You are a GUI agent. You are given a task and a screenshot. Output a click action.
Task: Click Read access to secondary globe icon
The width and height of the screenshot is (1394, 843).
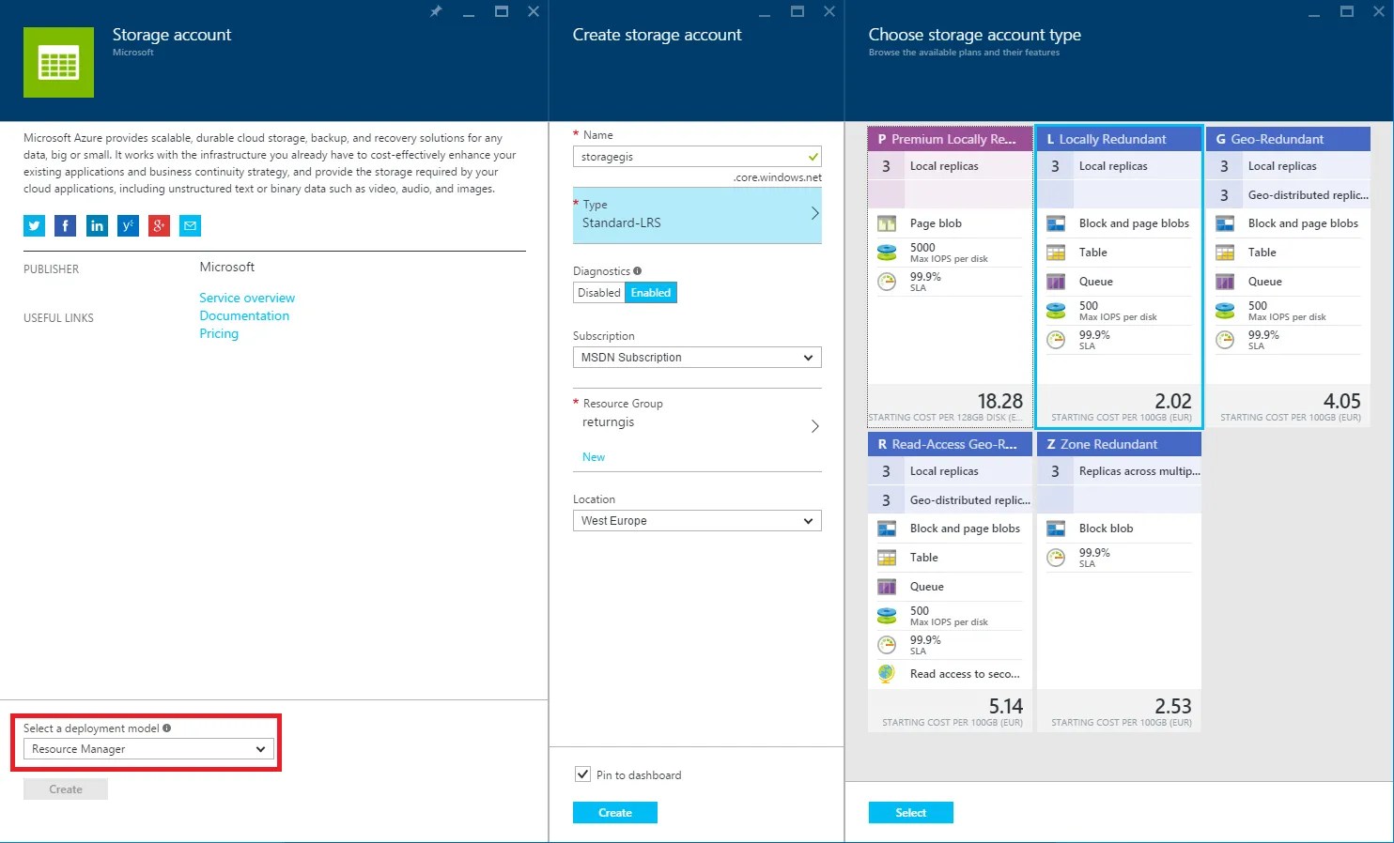[x=886, y=674]
